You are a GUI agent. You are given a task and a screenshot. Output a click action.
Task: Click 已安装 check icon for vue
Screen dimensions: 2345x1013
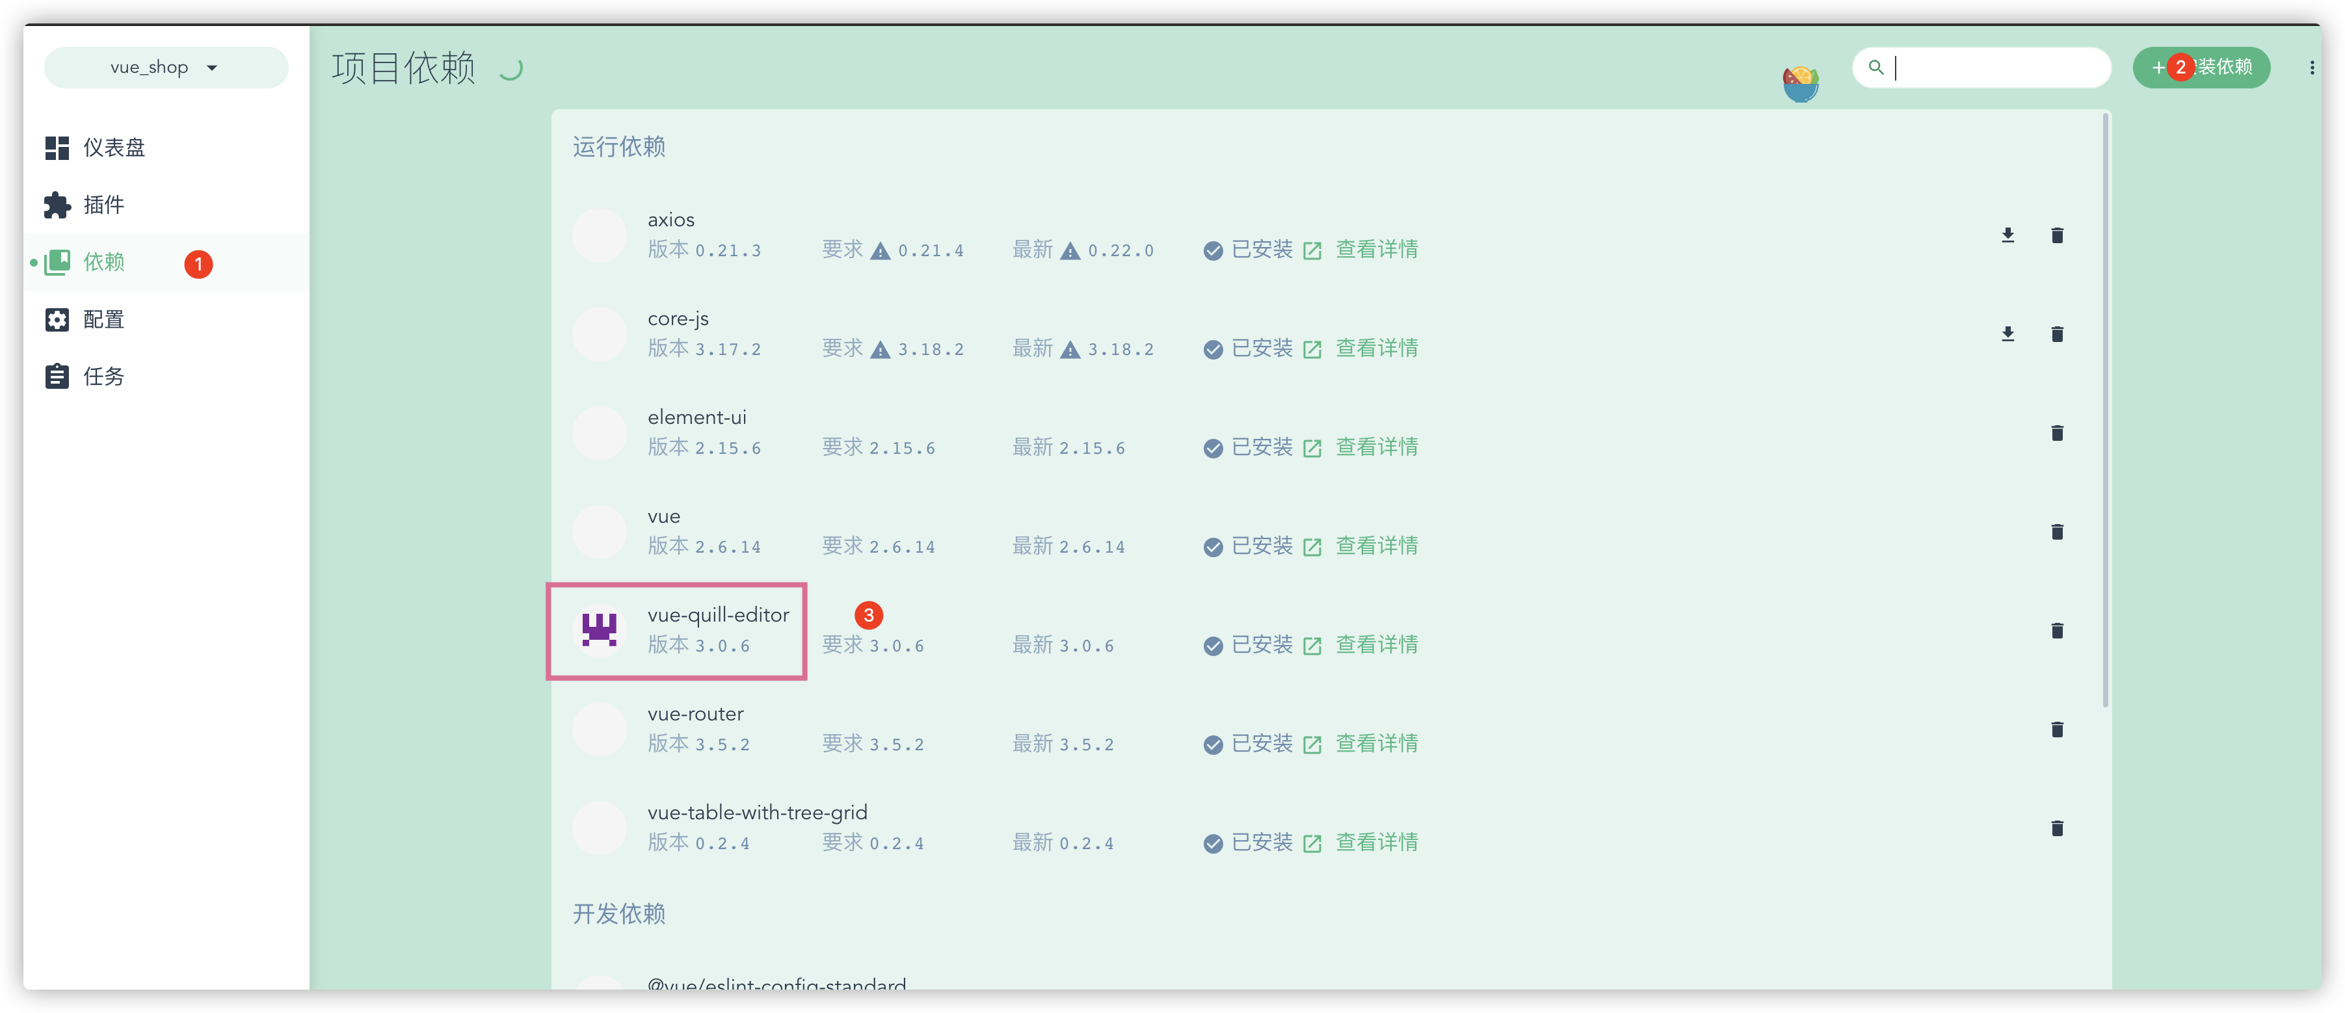[1213, 547]
